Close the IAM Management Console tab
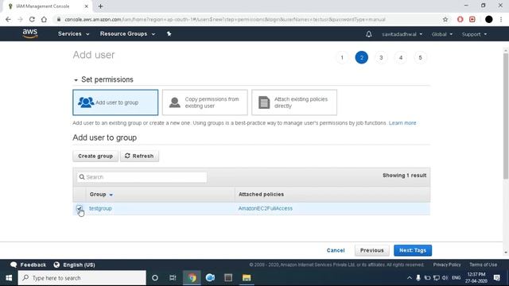 pos(87,6)
